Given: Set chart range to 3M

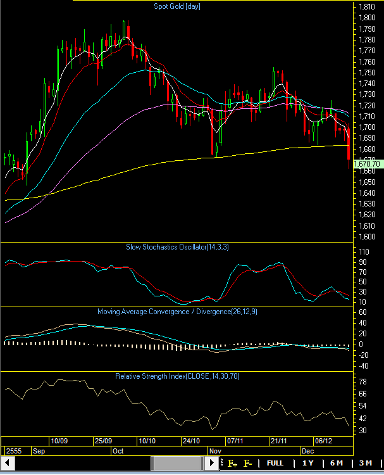Looking at the screenshot, I should pos(365,463).
